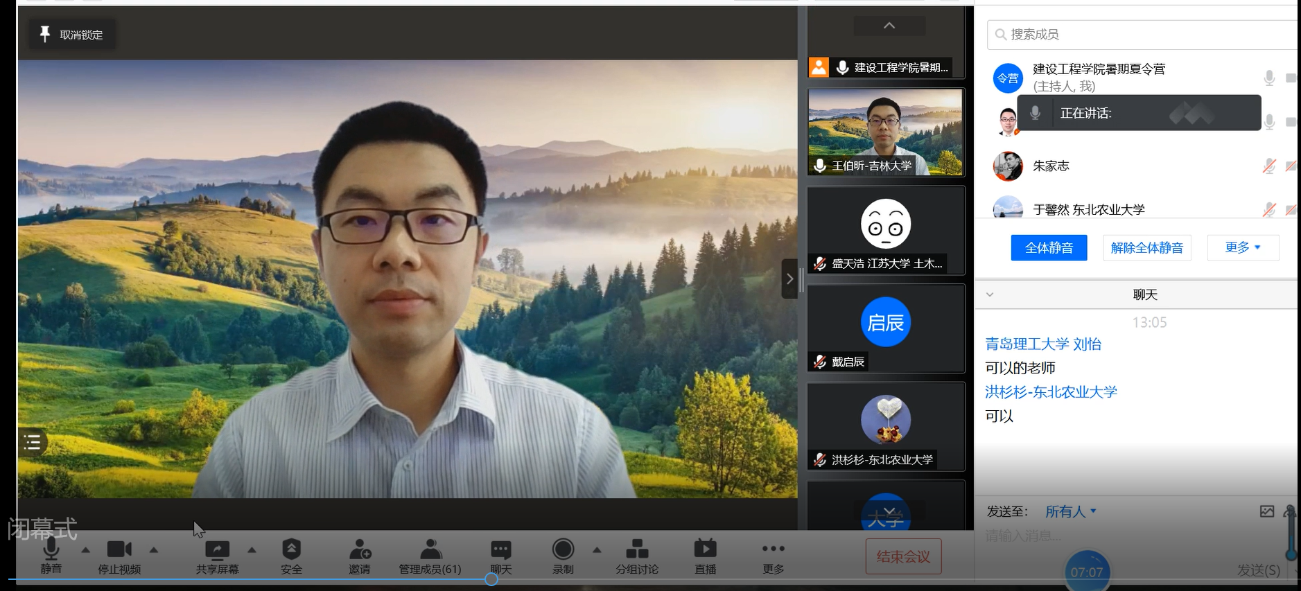1301x591 pixels.
Task: Click the 全体静音 button
Action: click(x=1049, y=247)
